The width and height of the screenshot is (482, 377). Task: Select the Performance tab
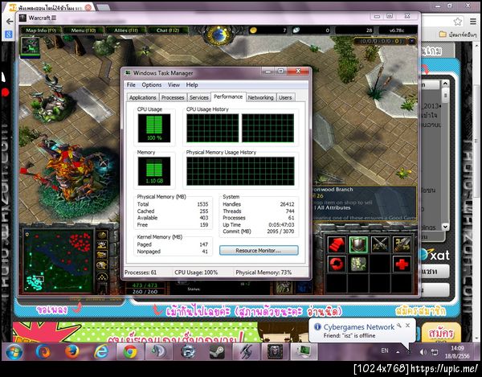pos(228,96)
